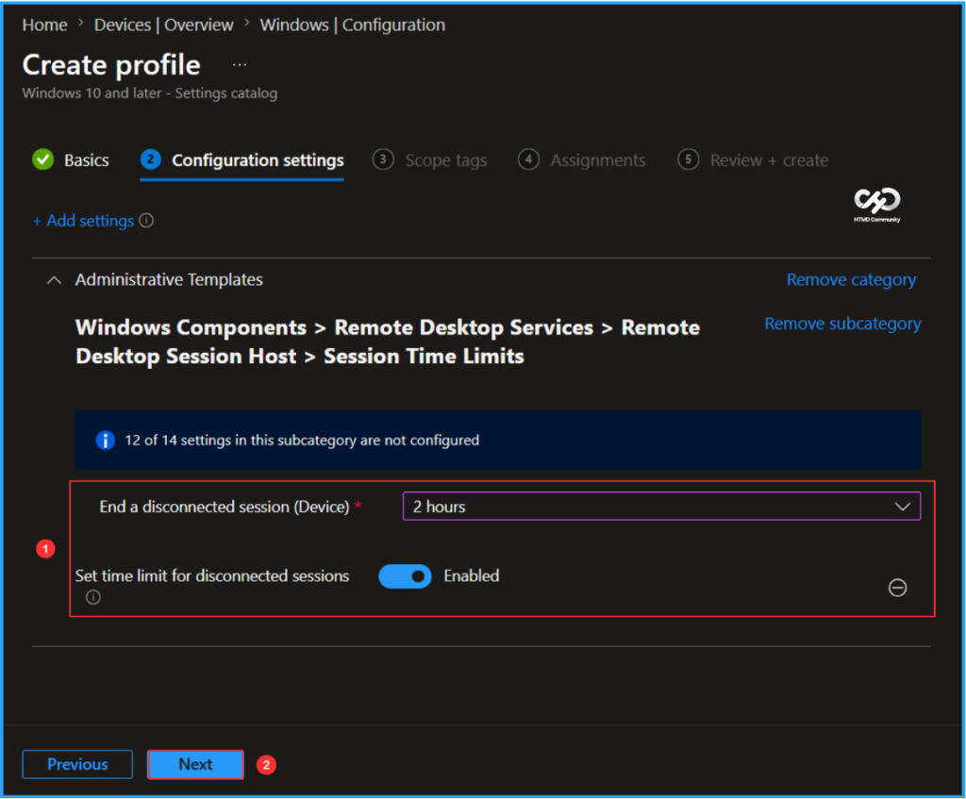Screen dimensions: 966x799
Task: Collapse the Administrative Templates section
Action: (x=54, y=280)
